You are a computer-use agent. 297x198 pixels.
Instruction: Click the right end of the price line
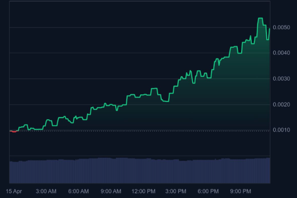pos(270,29)
